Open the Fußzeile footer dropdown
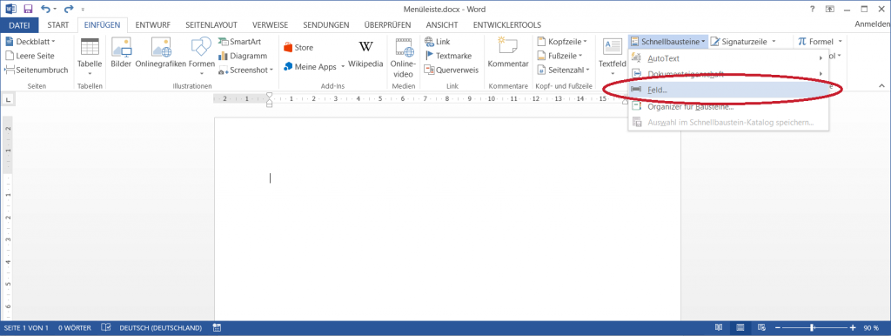891x336 pixels. pyautogui.click(x=560, y=56)
